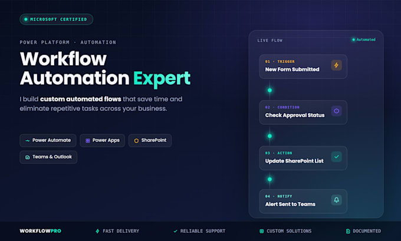Click the green dot in Microsoft Certified badge
Viewport: 401px width, 241px height.
(x=25, y=19)
